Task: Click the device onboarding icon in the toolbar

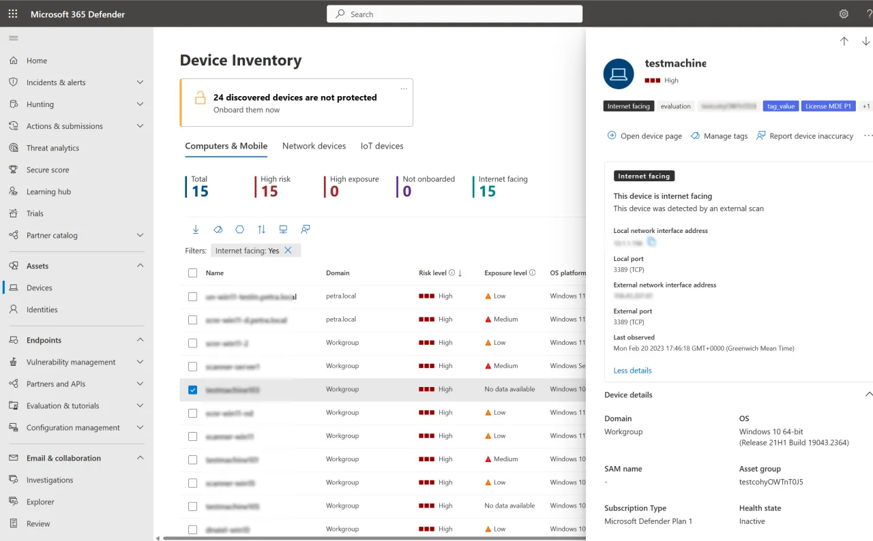Action: [283, 230]
